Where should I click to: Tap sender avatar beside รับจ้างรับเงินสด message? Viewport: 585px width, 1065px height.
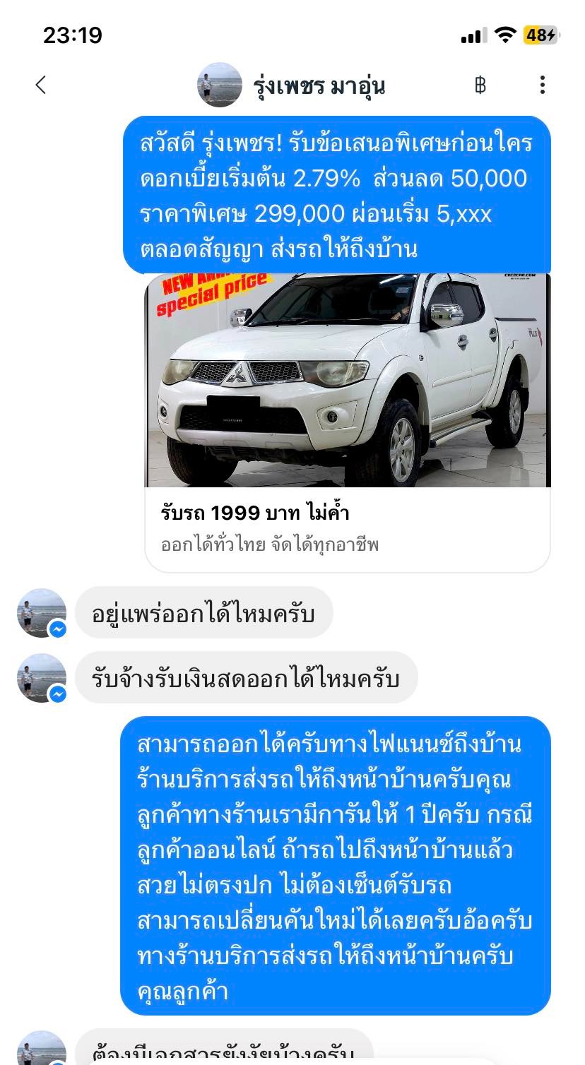(x=42, y=678)
